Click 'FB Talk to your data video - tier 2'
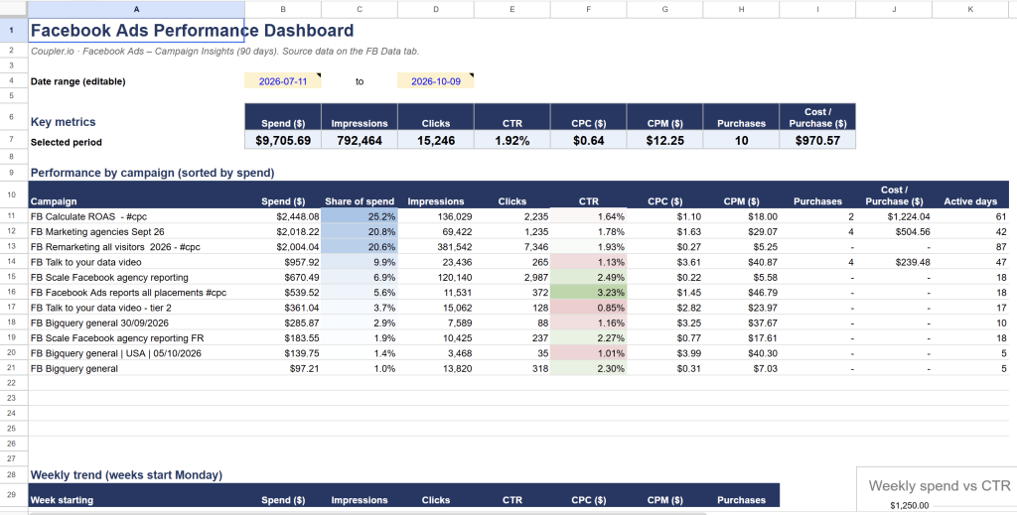This screenshot has height=515, width=1017. tap(136, 308)
